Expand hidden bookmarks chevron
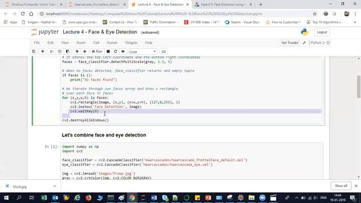The width and height of the screenshot is (361, 203). [355, 22]
